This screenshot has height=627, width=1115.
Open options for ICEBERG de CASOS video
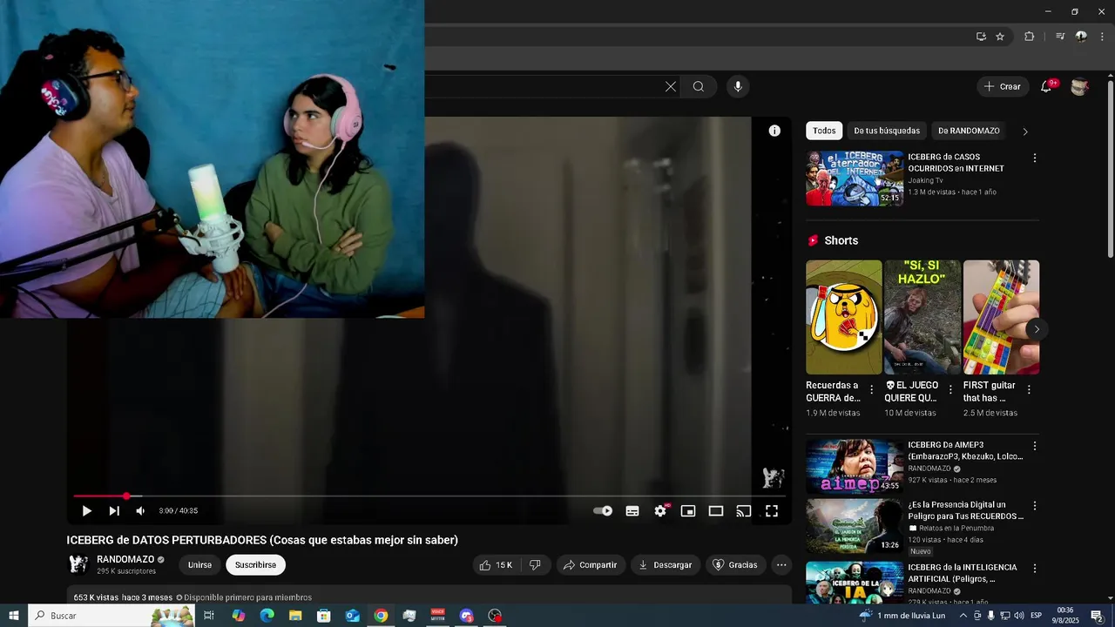(x=1035, y=158)
